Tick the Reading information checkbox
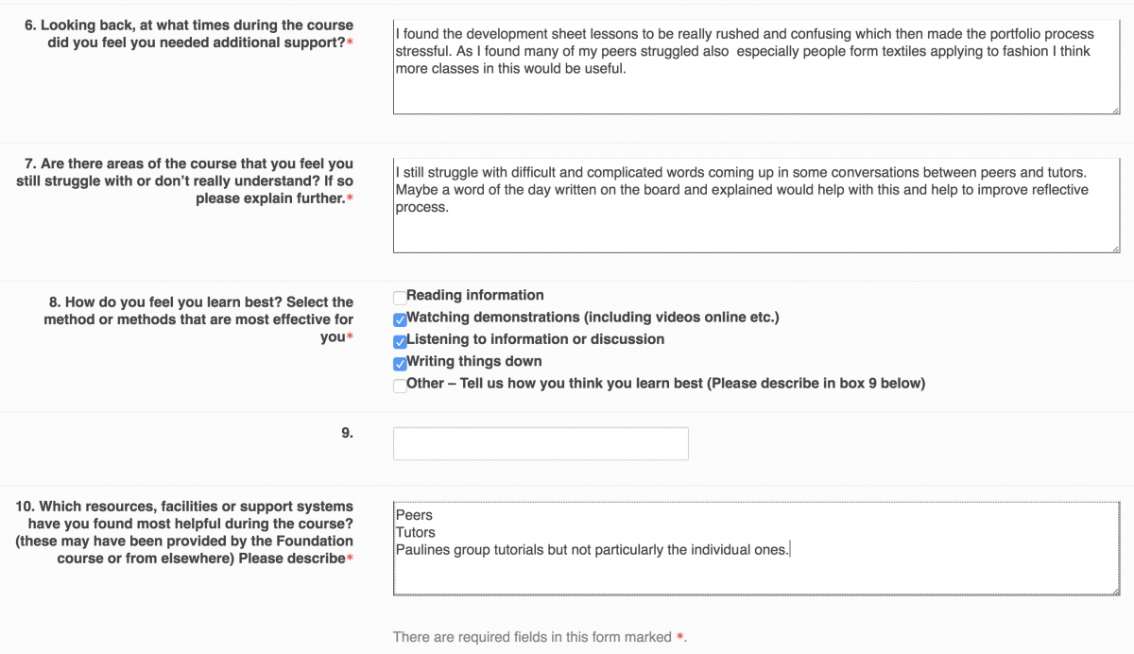Screen dimensions: 1134x654 tap(400, 298)
